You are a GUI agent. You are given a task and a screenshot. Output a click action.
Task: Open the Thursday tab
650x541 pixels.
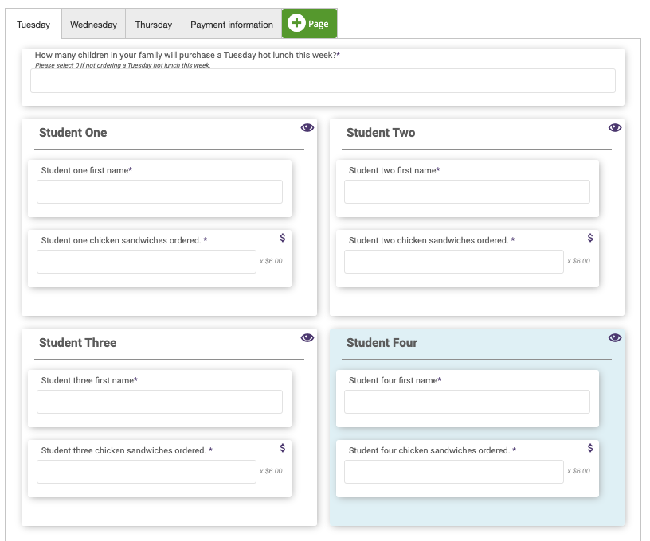click(154, 25)
